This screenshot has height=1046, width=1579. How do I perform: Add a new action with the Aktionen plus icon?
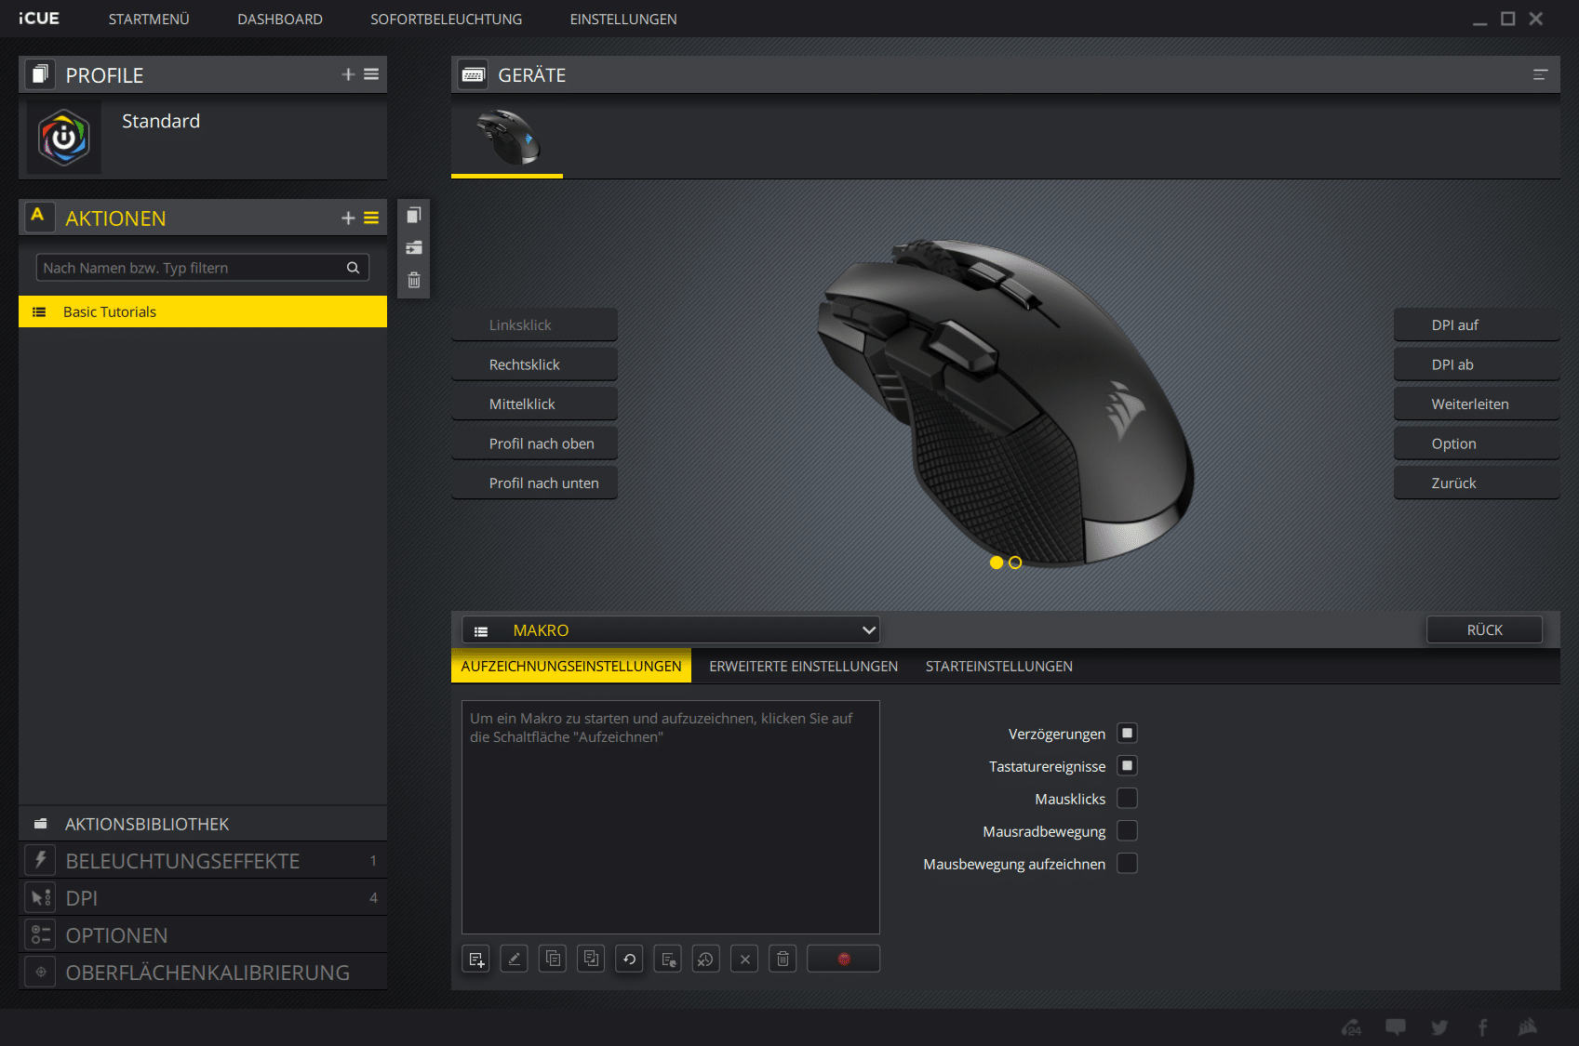(x=348, y=218)
